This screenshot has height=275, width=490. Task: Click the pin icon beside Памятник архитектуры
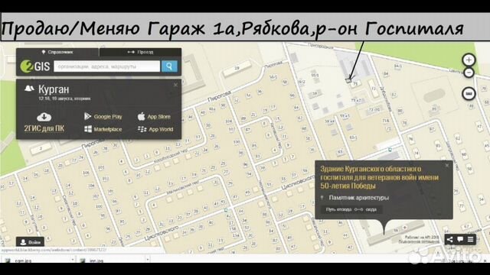[x=322, y=198]
